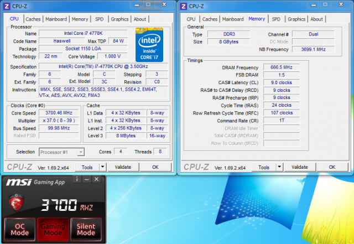Screen dimensions: 354x244
Task: Click the DRAM Frequency value 666.5 MHz
Action: coord(282,68)
